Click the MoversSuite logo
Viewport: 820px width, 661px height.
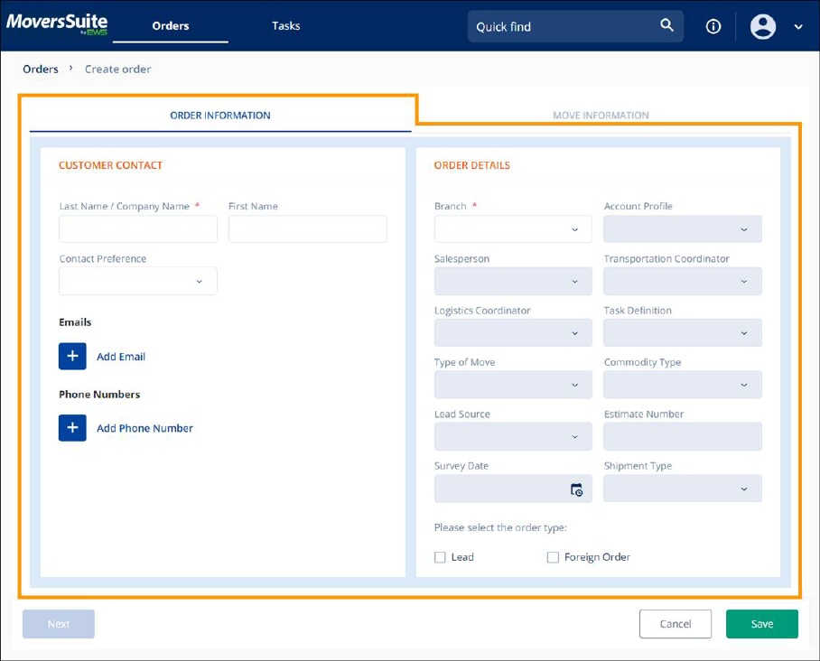(57, 25)
